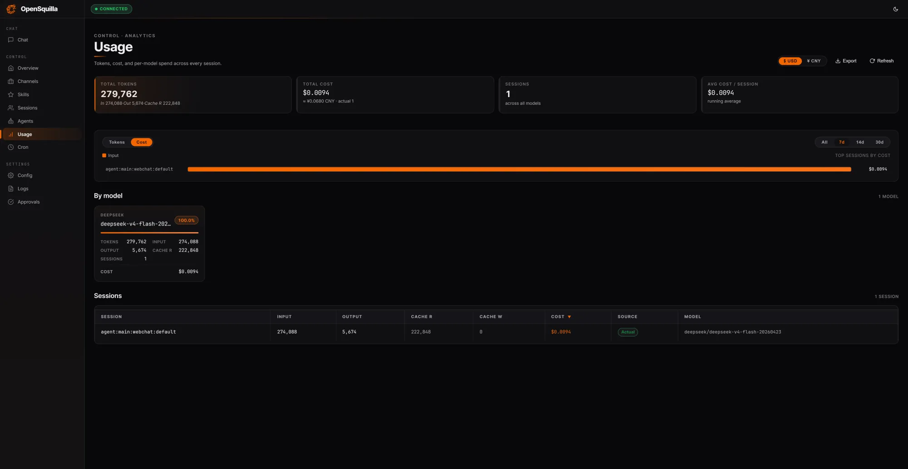The image size is (908, 469).
Task: Click the Approvals checkmark icon
Action: [x=11, y=202]
